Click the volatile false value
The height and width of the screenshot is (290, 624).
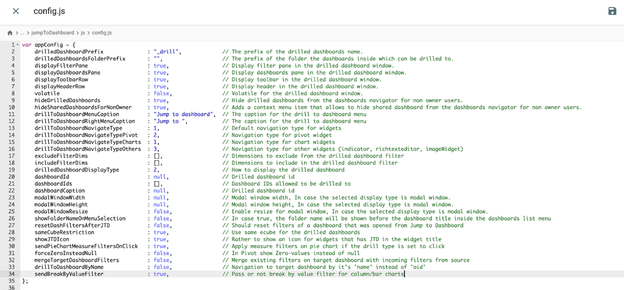(161, 94)
